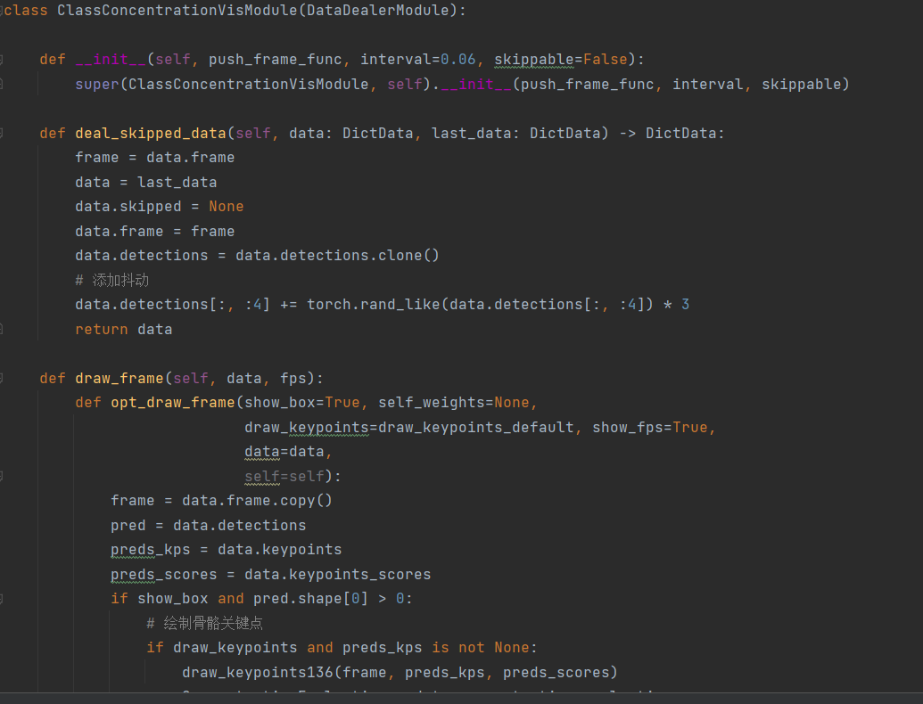Click the 0.06 interval default value
Image resolution: width=923 pixels, height=704 pixels.
(458, 60)
